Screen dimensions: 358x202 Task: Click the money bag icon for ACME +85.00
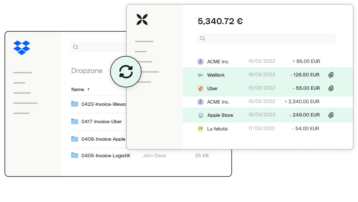[200, 61]
